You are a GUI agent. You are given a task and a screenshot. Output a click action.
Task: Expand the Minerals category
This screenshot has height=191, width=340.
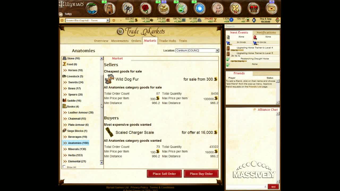pyautogui.click(x=77, y=149)
